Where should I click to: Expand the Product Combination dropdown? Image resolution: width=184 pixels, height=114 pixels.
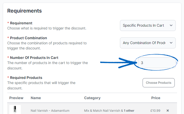pos(148,43)
